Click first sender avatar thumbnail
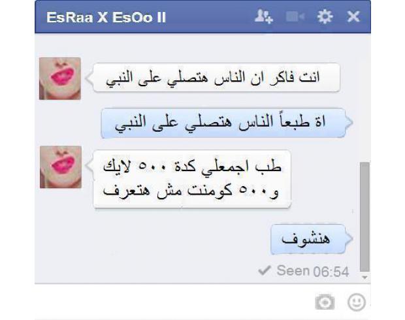Screen dimensions: 405x320 [60, 78]
